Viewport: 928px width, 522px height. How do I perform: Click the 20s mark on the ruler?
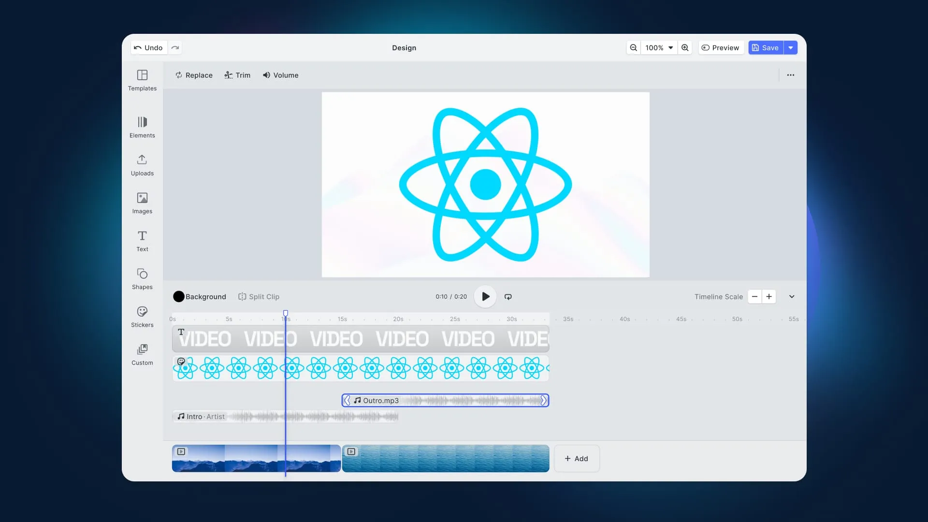click(398, 319)
